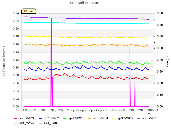Click the Sep 16 x-axis tick label
171x128 pixels.
(x=21, y=110)
